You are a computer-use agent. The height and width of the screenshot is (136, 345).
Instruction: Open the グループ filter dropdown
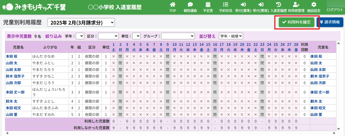pyautogui.click(x=178, y=36)
